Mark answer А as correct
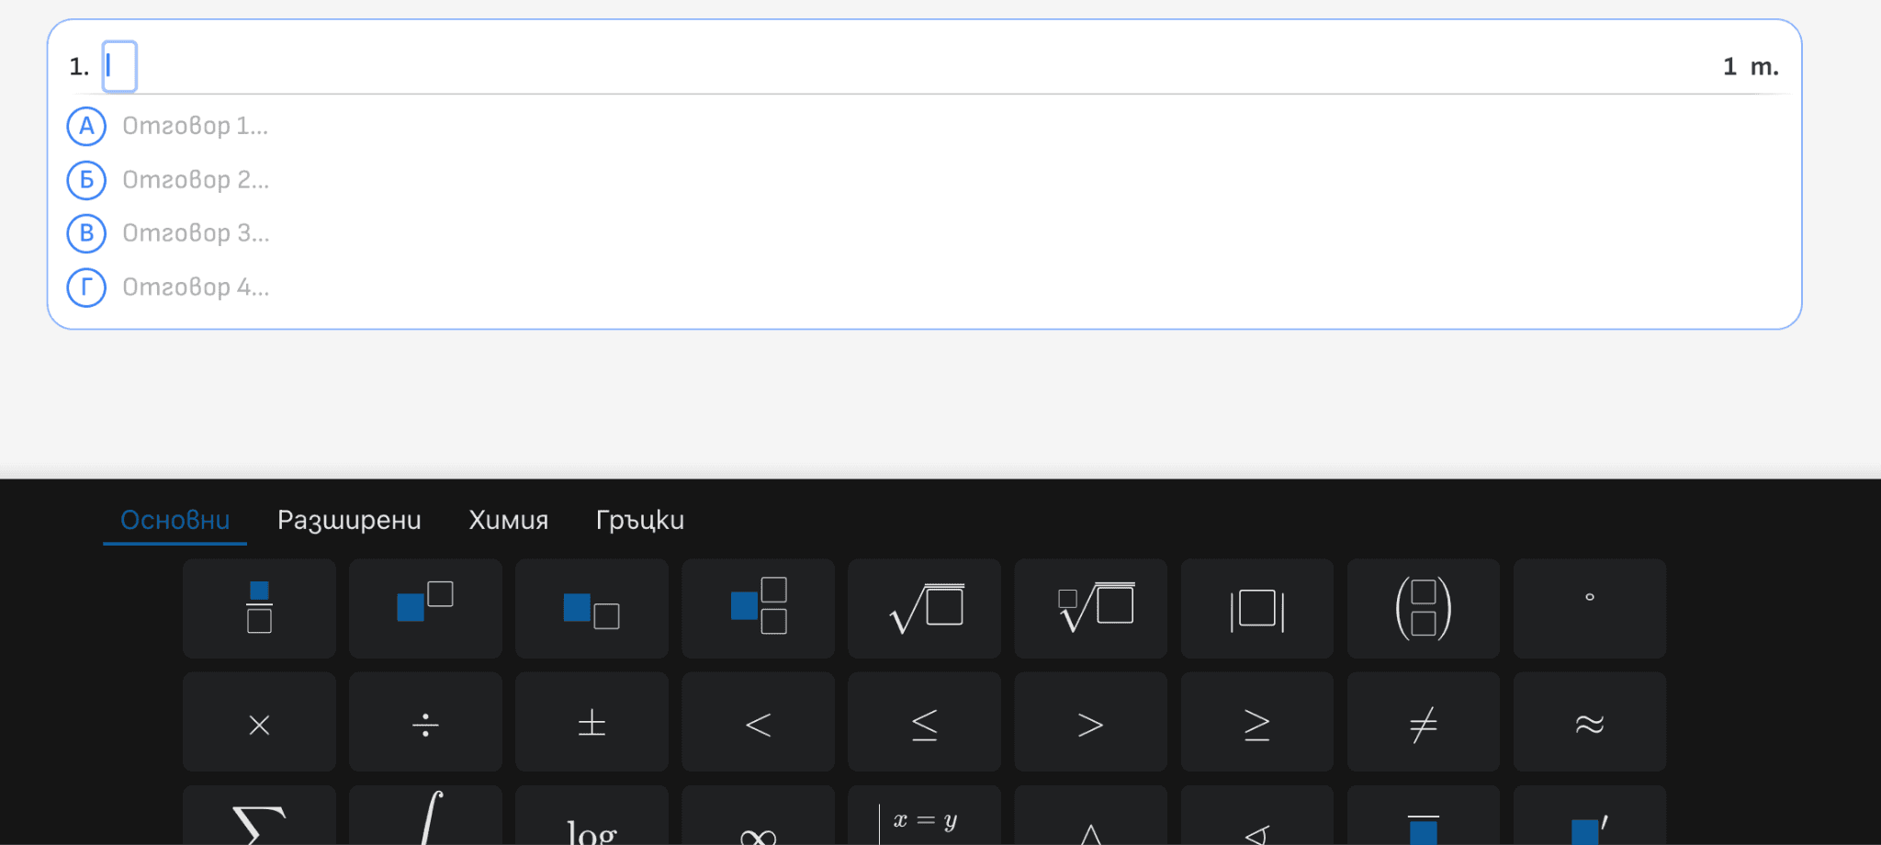The height and width of the screenshot is (845, 1881). point(86,126)
